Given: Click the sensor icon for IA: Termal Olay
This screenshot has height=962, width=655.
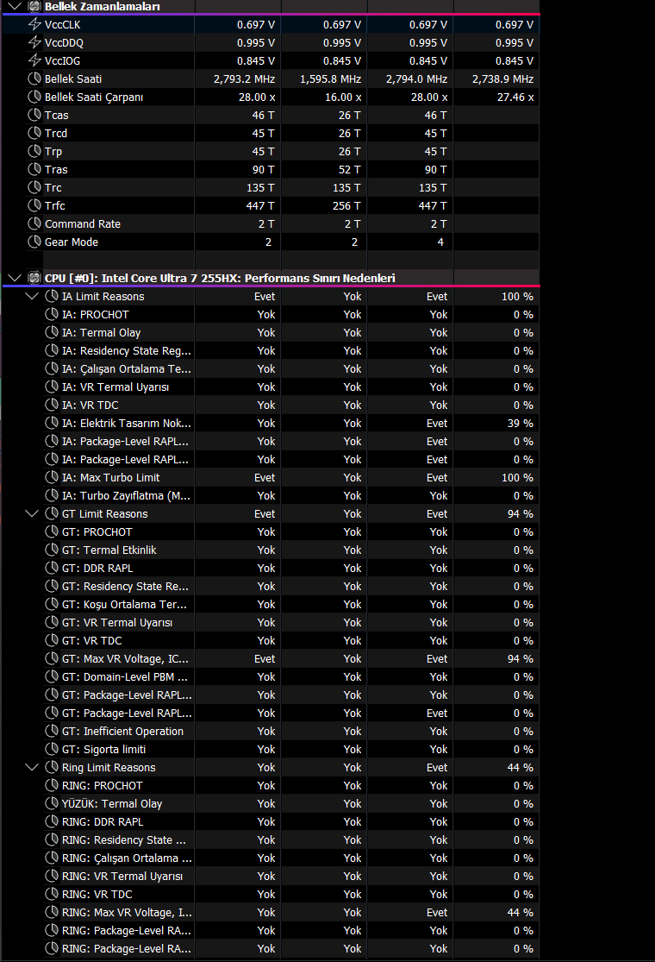Looking at the screenshot, I should tap(52, 332).
